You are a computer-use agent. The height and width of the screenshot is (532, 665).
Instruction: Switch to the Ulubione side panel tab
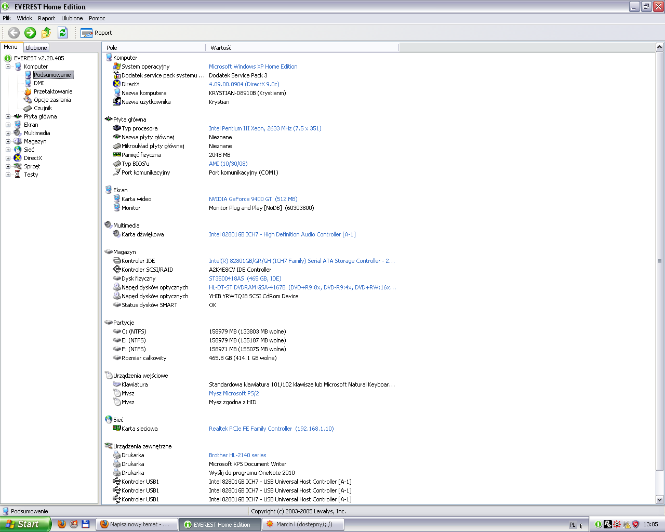click(x=36, y=48)
